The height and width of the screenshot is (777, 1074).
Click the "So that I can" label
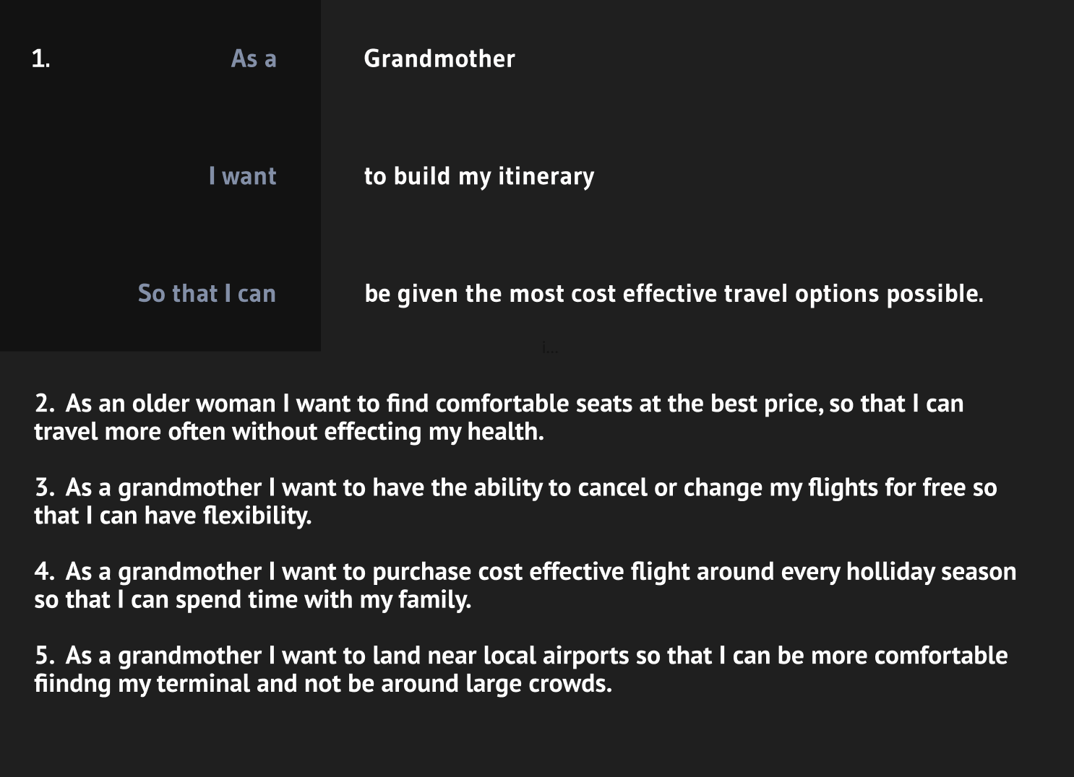click(x=207, y=293)
